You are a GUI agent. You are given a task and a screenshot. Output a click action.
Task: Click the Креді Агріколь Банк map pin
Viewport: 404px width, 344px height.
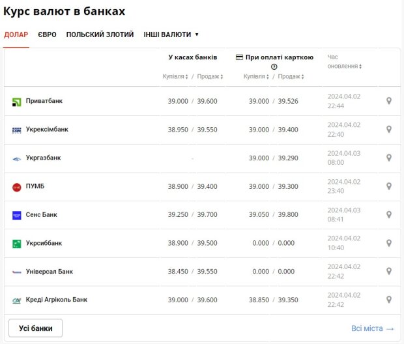[389, 300]
